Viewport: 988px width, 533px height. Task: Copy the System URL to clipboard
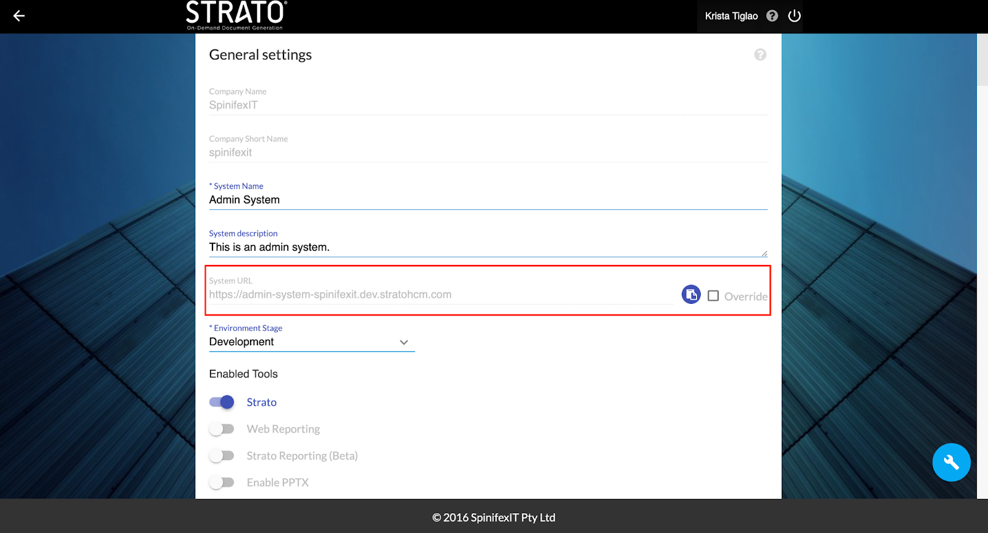pyautogui.click(x=691, y=295)
